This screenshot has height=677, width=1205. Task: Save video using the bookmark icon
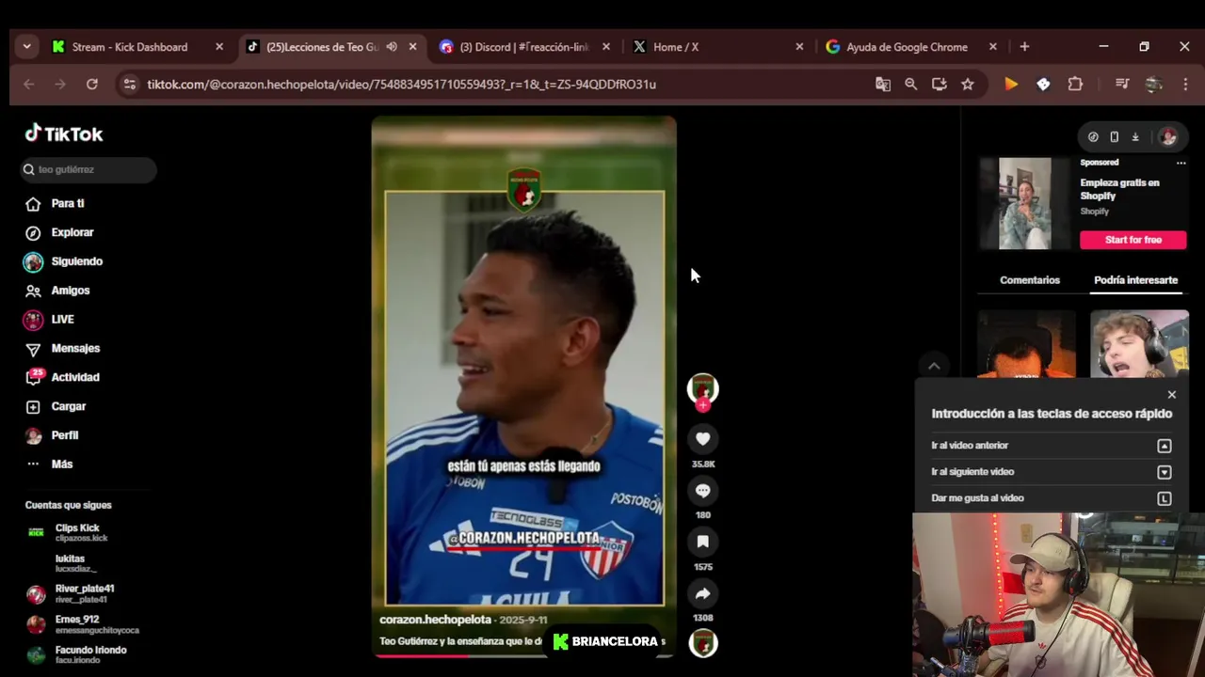pos(702,542)
